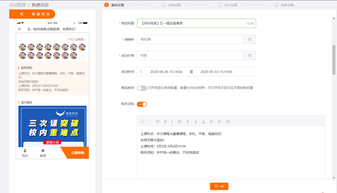Focus the 活动价格 9.00 input
The image size is (337, 193).
point(190,55)
